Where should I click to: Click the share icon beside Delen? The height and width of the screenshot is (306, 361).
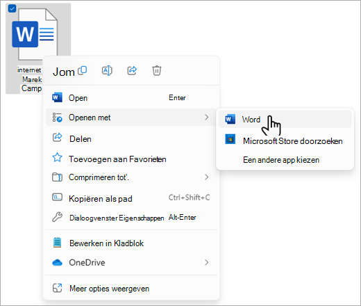(57, 138)
